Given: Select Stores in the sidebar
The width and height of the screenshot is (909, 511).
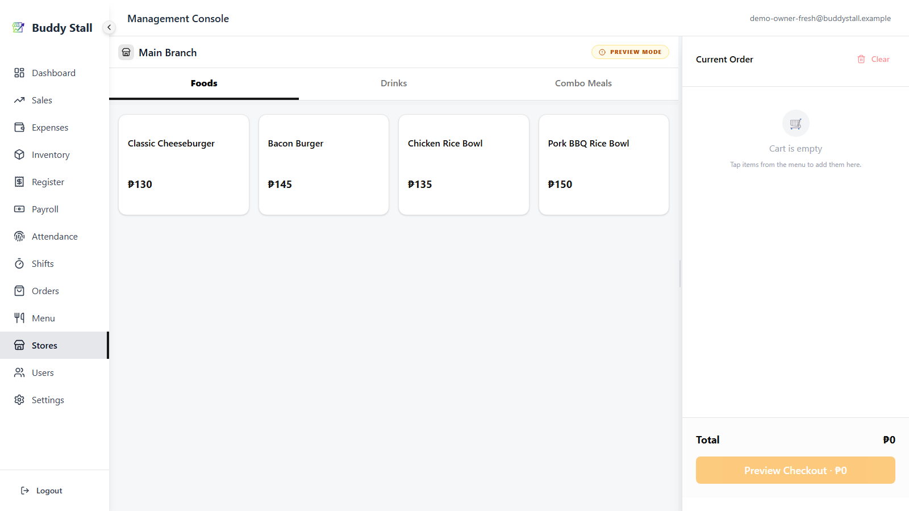Looking at the screenshot, I should (53, 345).
